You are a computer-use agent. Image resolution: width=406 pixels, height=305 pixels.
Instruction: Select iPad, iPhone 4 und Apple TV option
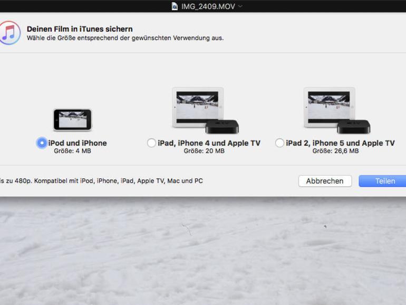pos(151,143)
